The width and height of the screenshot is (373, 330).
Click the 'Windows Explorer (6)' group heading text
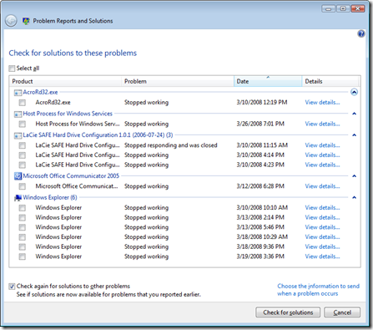coord(50,197)
